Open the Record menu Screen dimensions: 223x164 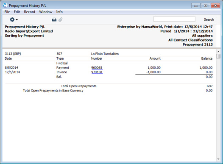29,12
